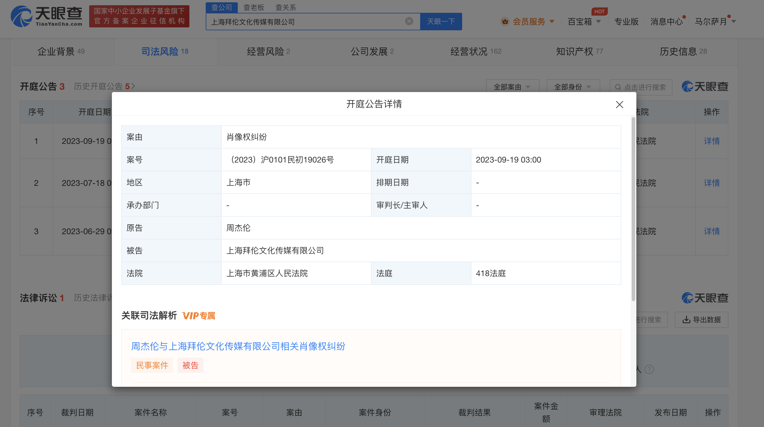Viewport: 764px width, 427px height.
Task: Switch to 知识产权 tab
Action: 580,51
